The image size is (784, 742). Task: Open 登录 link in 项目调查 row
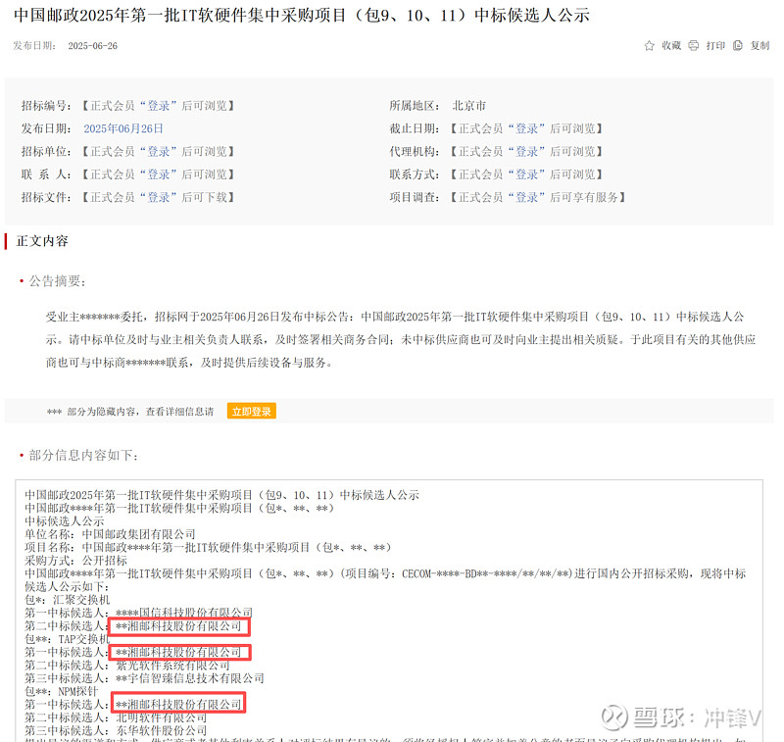click(x=526, y=197)
